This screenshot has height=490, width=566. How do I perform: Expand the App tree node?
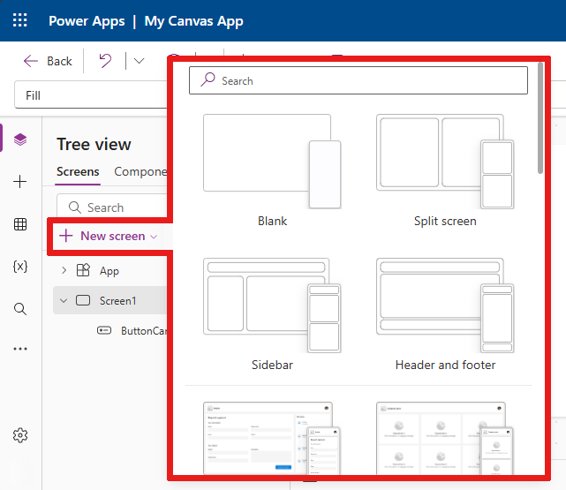click(x=64, y=270)
